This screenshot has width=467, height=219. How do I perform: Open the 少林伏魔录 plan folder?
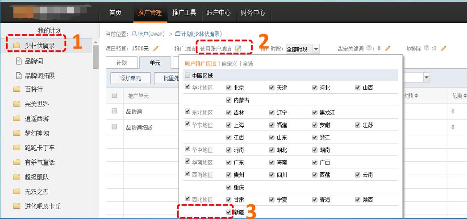(x=34, y=45)
